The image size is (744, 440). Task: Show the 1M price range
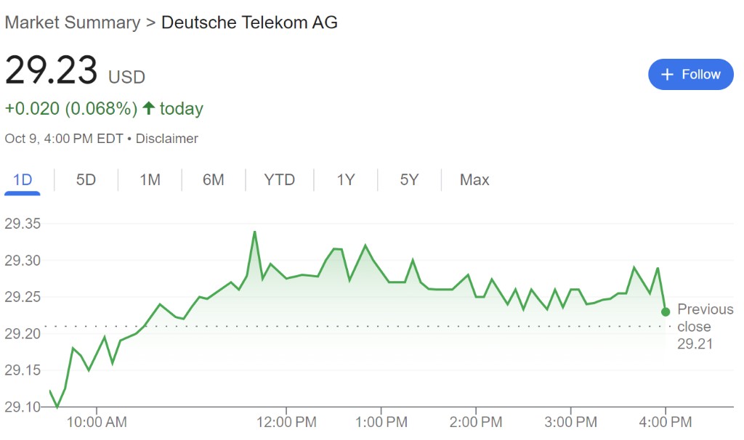pos(150,179)
